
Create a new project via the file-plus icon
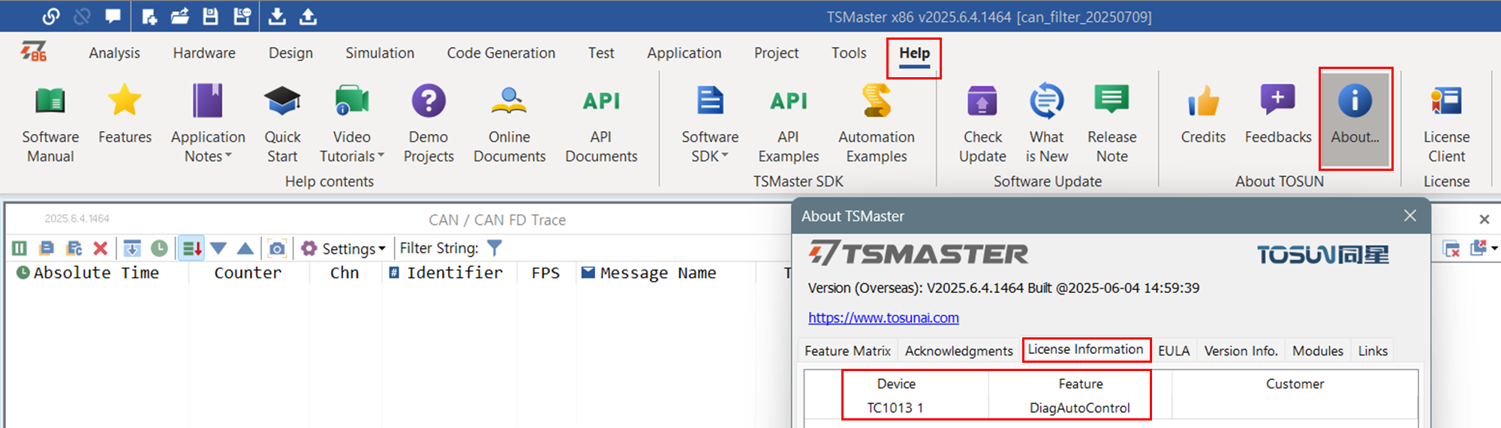149,16
